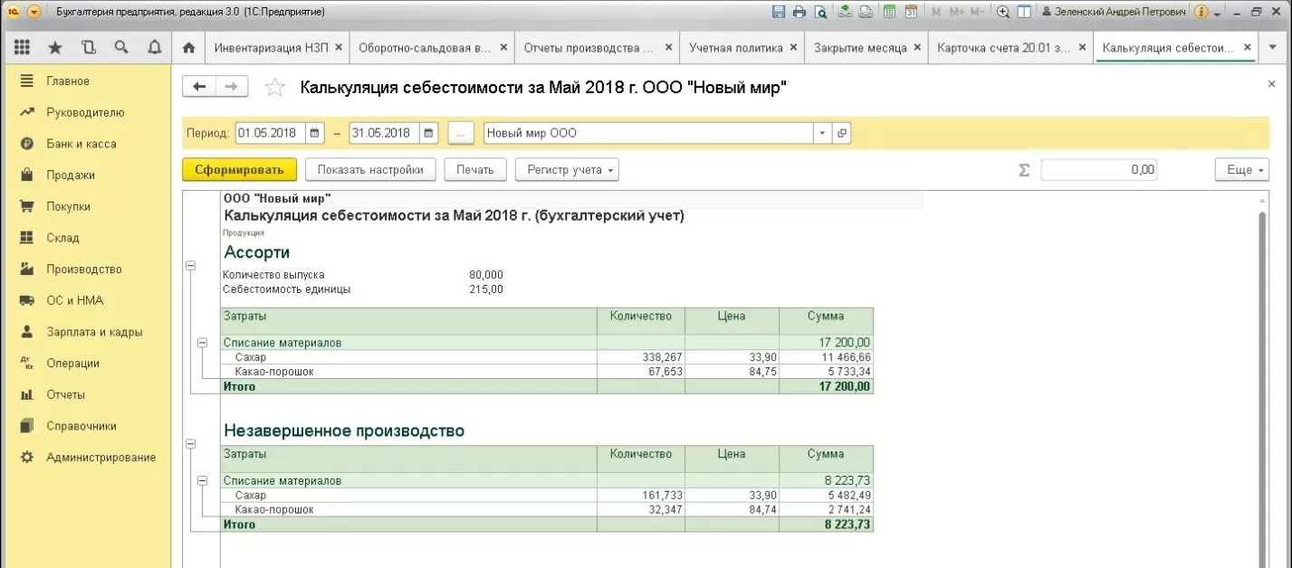
Task: Click the period selection ellipsis button
Action: 461,133
